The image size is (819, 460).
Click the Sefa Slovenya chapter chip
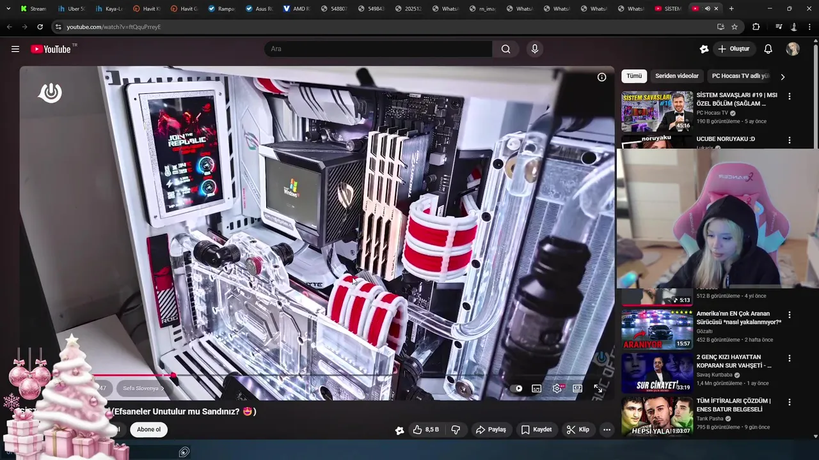(143, 388)
